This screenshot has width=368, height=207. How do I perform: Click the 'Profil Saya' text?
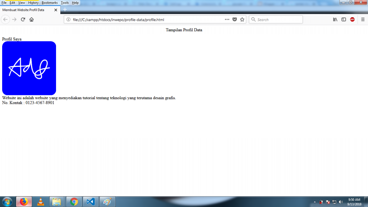tap(12, 39)
